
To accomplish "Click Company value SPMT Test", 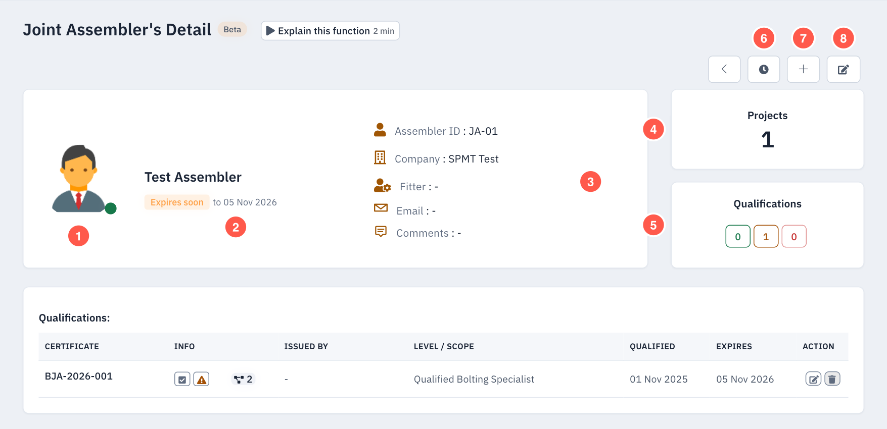I will (474, 159).
